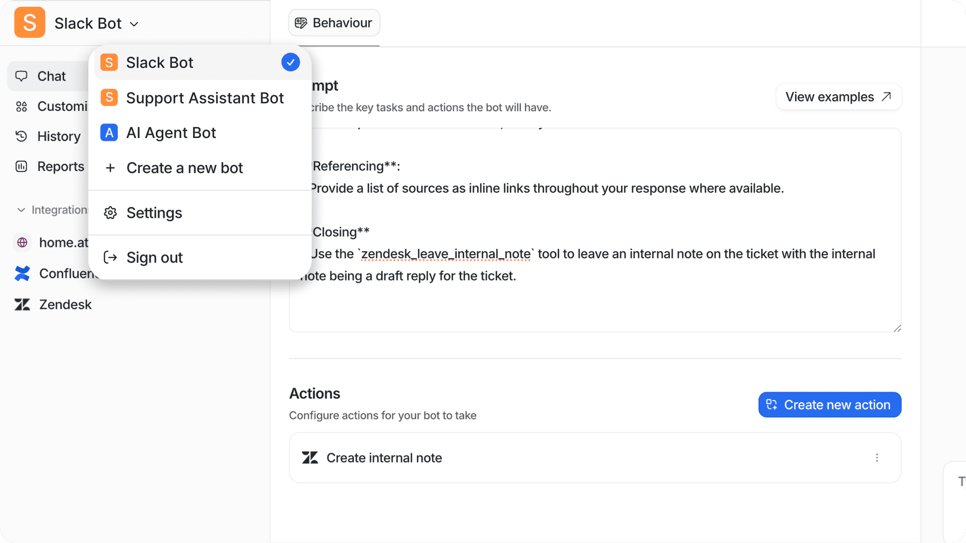Click the Sign out arrow icon
Screen dimensions: 966x543
(x=110, y=257)
